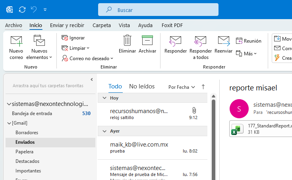Open the Foxit PDF tab
This screenshot has height=180, width=292.
172,25
